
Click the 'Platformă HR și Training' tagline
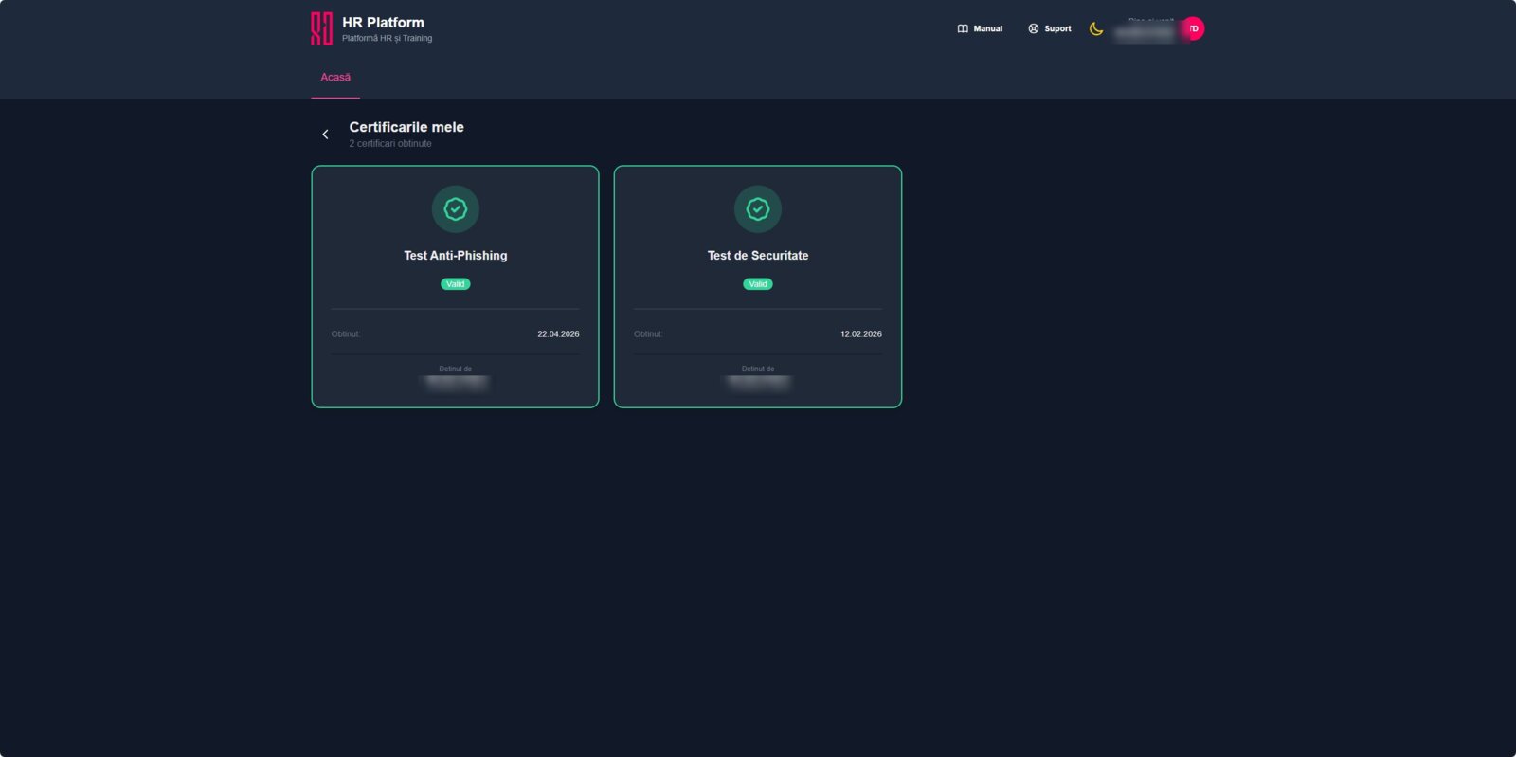[x=387, y=39]
